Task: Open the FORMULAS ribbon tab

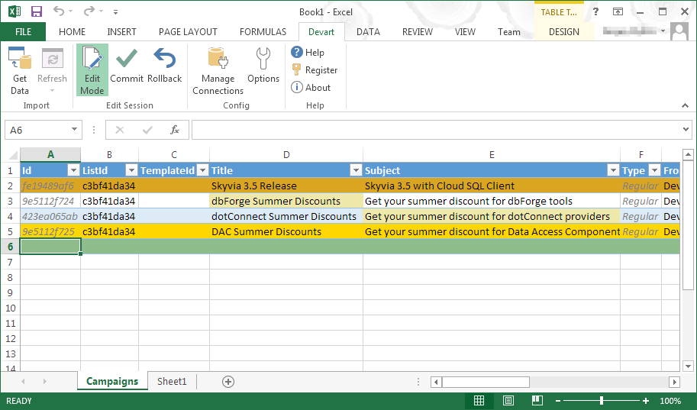Action: [x=263, y=32]
